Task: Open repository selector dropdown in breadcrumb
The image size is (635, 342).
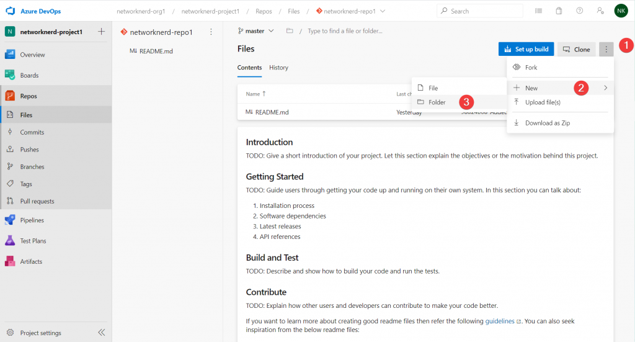Action: click(383, 11)
